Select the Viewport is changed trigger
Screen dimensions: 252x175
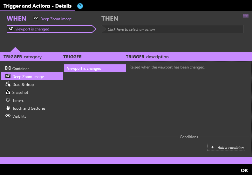(x=94, y=68)
